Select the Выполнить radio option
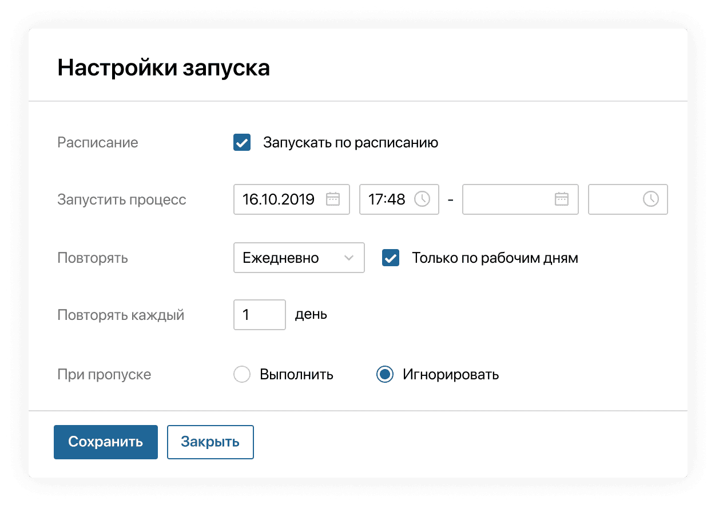 tap(242, 374)
